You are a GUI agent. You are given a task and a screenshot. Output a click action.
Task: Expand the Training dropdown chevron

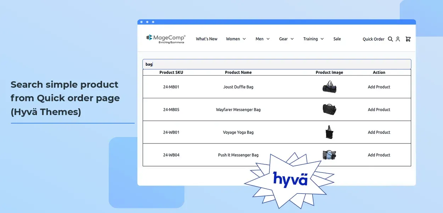(x=322, y=39)
